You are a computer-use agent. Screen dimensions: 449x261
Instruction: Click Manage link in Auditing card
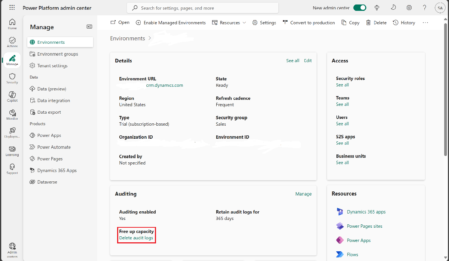click(x=303, y=194)
